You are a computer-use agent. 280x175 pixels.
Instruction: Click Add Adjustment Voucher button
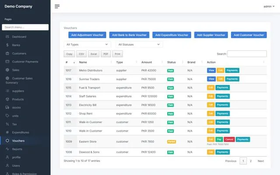(x=87, y=35)
